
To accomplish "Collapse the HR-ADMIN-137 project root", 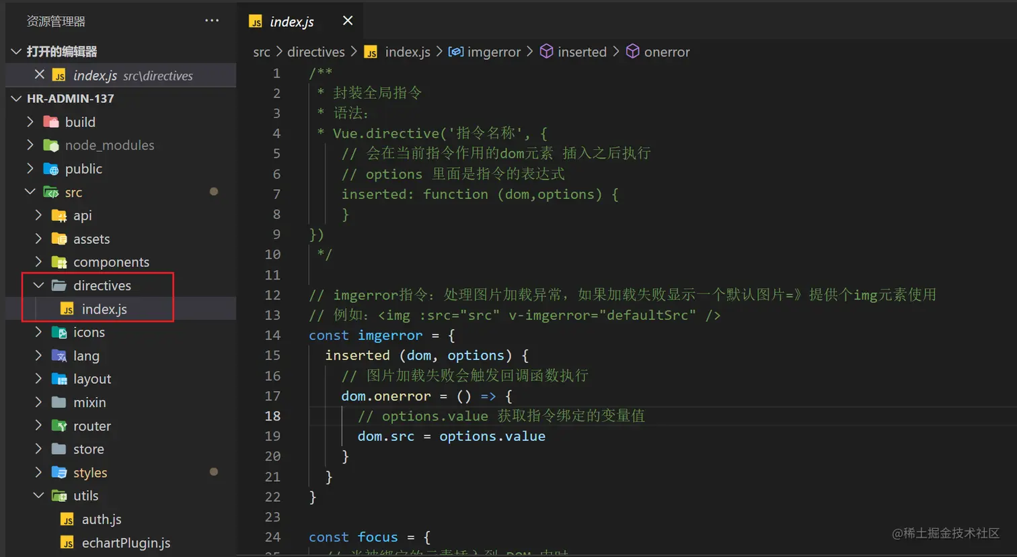I will [x=17, y=99].
